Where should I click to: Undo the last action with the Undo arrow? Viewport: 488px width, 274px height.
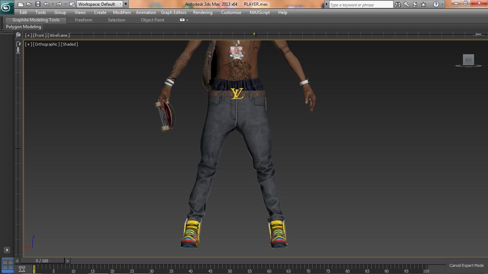[47, 4]
